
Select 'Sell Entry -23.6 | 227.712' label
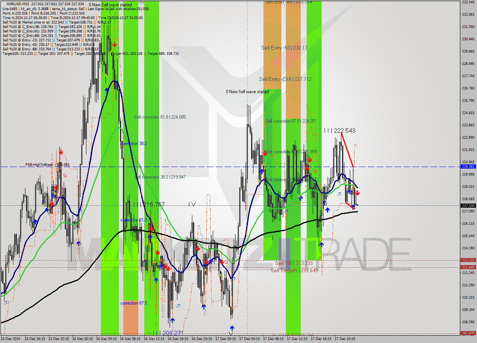[285, 79]
